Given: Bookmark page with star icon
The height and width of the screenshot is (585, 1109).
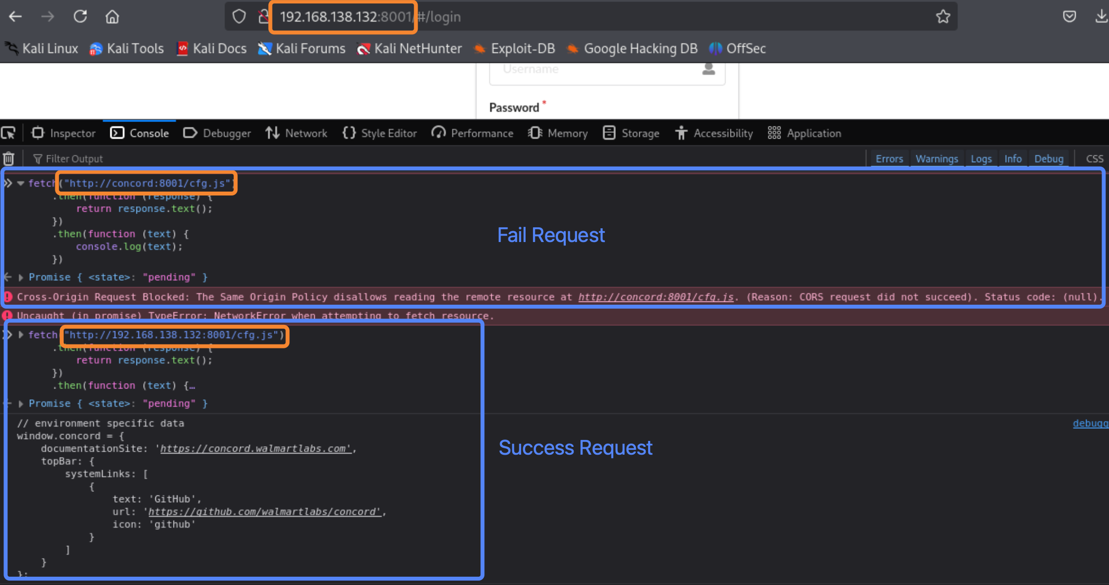Looking at the screenshot, I should coord(943,17).
